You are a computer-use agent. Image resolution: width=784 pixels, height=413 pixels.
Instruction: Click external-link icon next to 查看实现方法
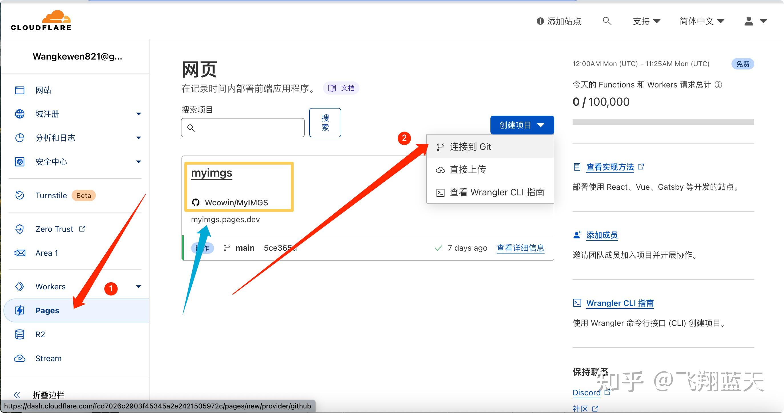pyautogui.click(x=641, y=167)
